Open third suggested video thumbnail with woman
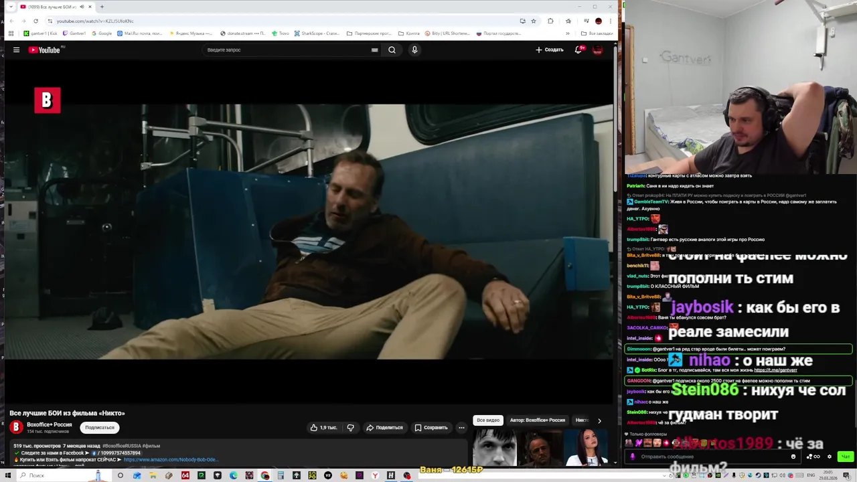 [x=586, y=447]
